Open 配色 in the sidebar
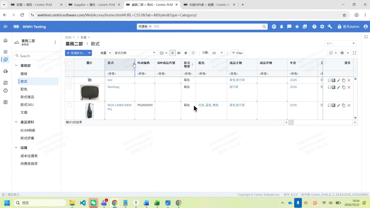 [24, 89]
